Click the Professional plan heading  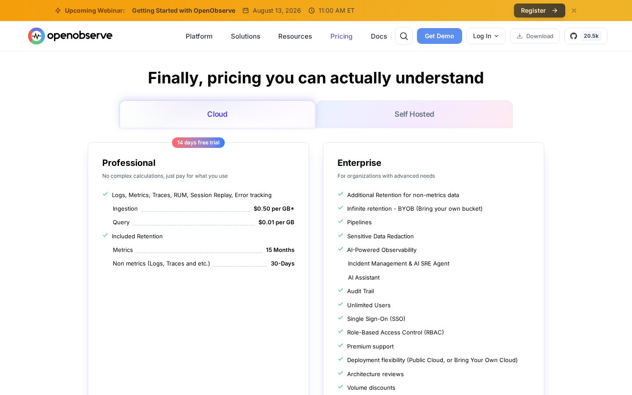[129, 163]
